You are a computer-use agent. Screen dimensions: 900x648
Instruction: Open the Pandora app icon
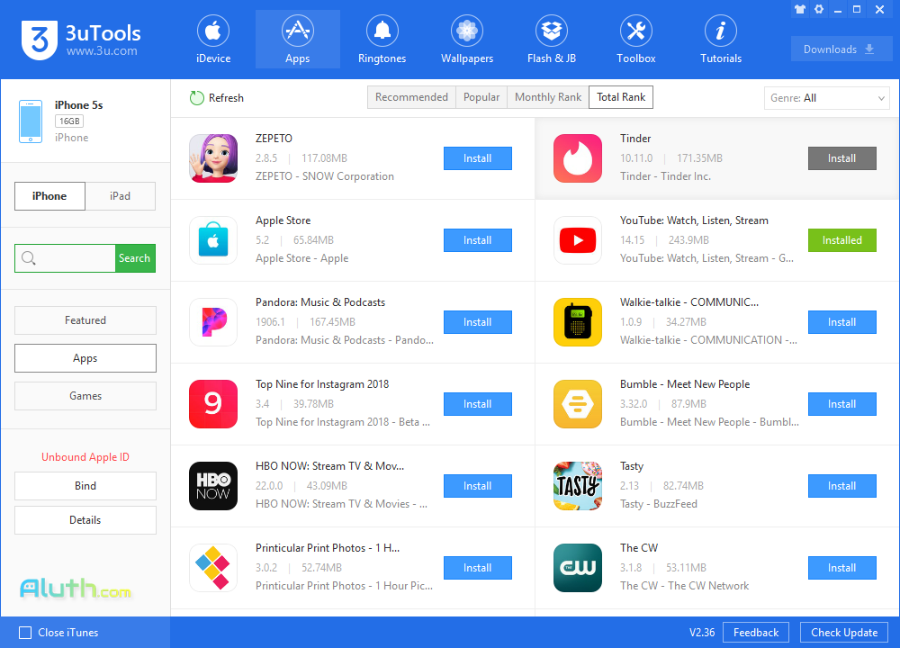coord(213,322)
